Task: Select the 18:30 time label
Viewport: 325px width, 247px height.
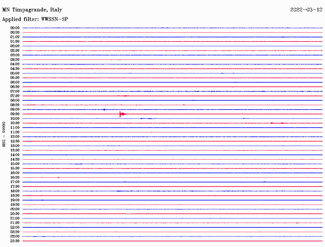Action: (x=15, y=196)
